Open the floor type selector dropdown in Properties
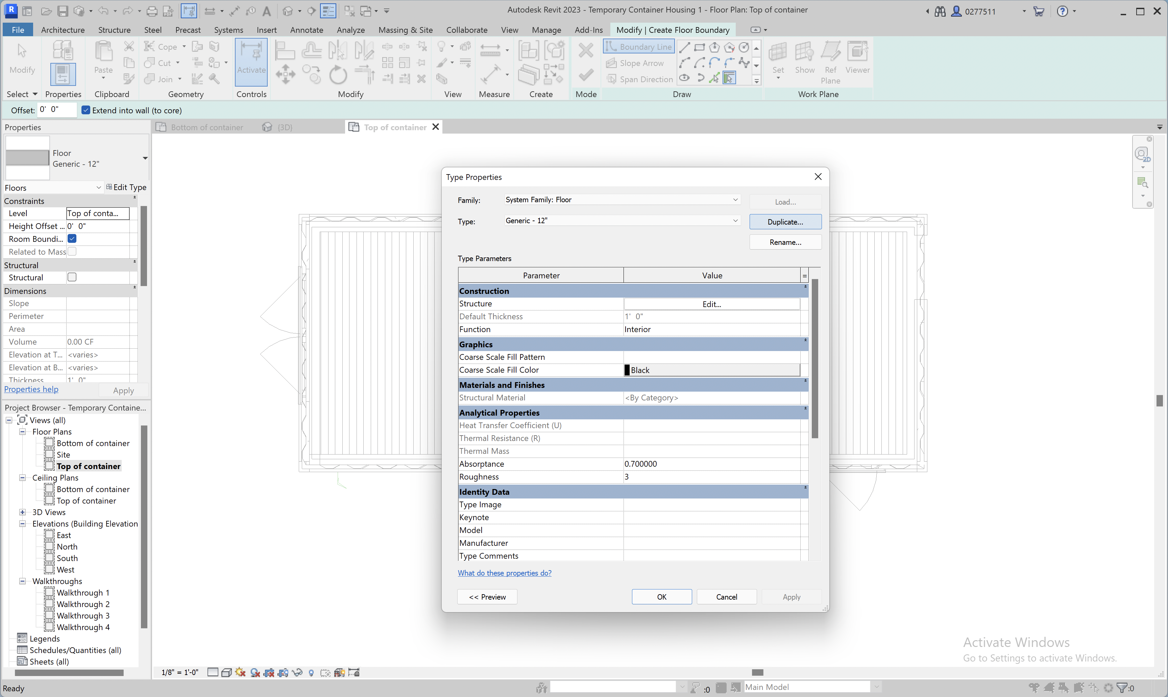This screenshot has width=1168, height=697. pos(145,158)
